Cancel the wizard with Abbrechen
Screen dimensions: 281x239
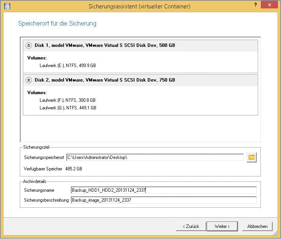(257, 226)
